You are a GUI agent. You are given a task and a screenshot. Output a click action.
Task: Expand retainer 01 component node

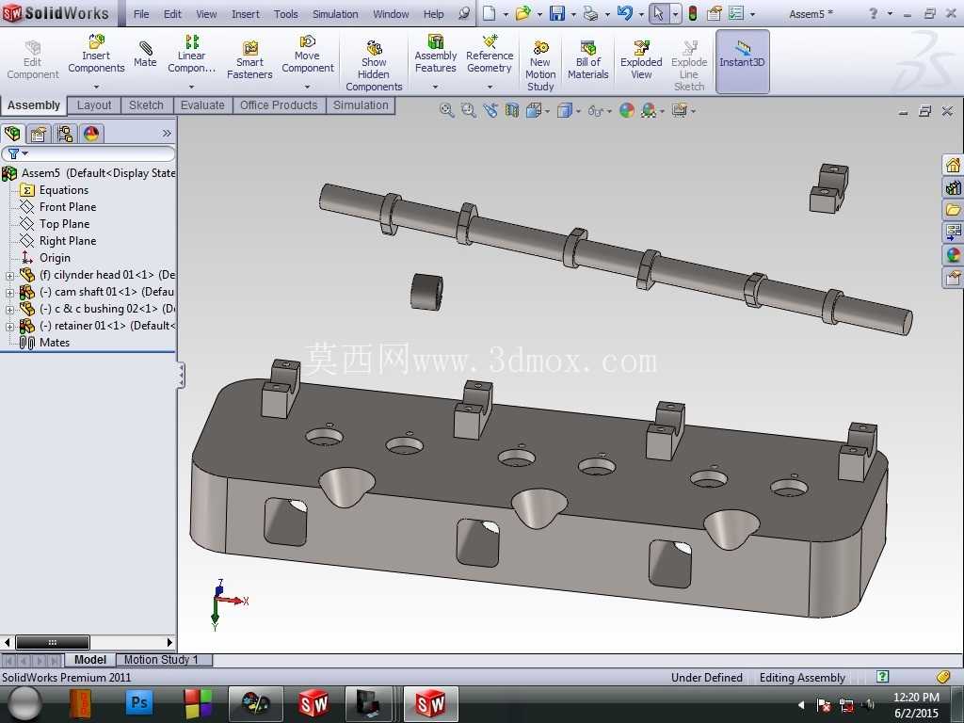(x=9, y=327)
